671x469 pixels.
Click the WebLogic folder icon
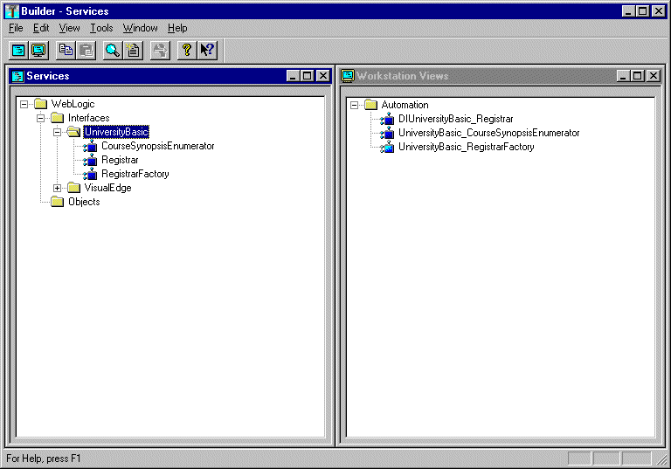[41, 104]
